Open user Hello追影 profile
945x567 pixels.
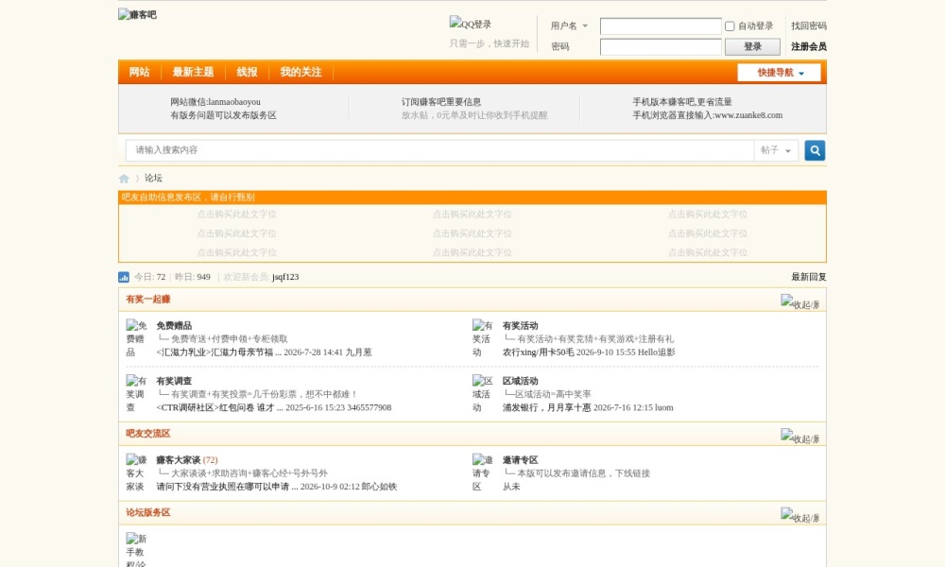click(657, 352)
